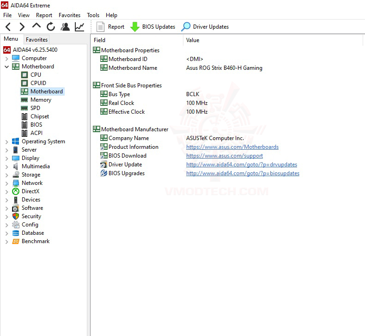Open the Report menu
Viewport: 365px width, 336px height.
44,15
